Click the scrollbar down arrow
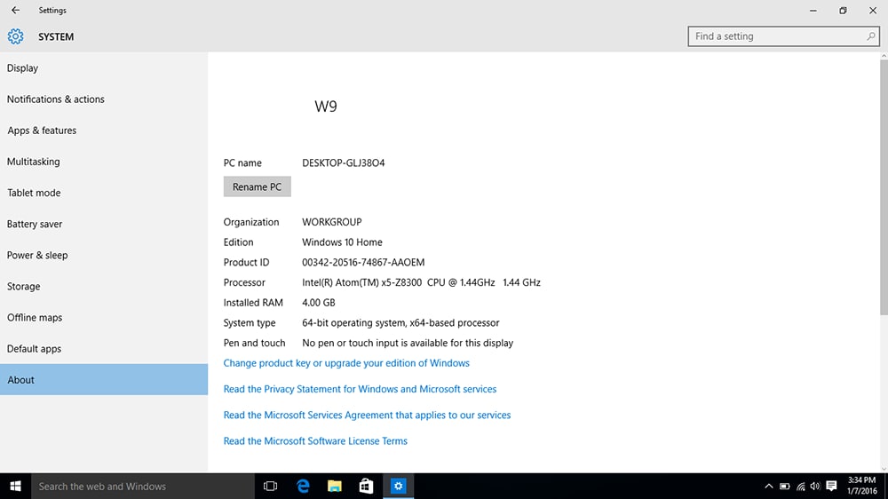 pos(884,469)
